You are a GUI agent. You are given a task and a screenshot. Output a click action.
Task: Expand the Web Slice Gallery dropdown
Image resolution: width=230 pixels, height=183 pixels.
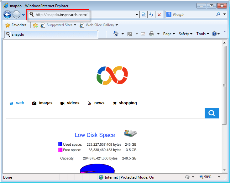(x=117, y=25)
